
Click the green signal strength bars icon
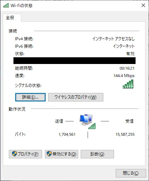click(x=128, y=84)
